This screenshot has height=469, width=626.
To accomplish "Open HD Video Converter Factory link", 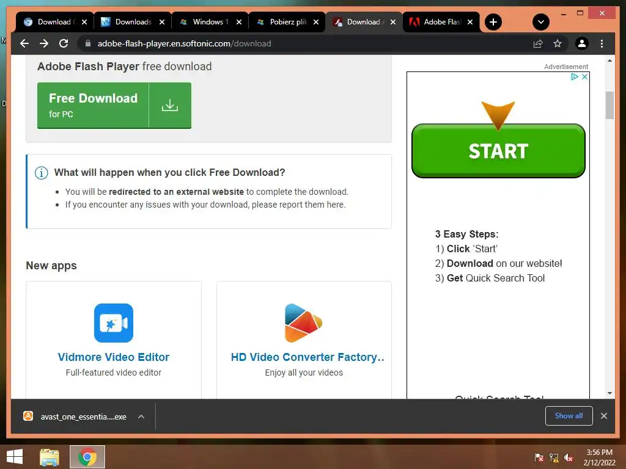I will click(307, 357).
